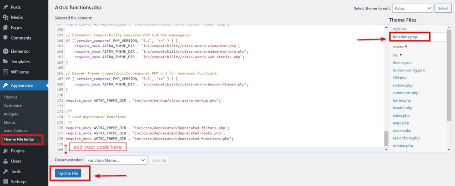The image size is (455, 186).
Task: Open Astra Options submenu item
Action: tap(15, 131)
